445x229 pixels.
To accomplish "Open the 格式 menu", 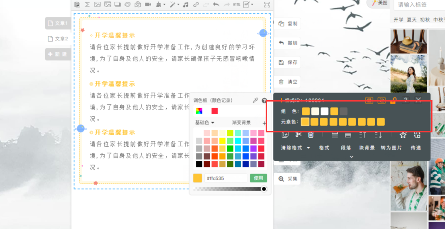I will click(324, 148).
